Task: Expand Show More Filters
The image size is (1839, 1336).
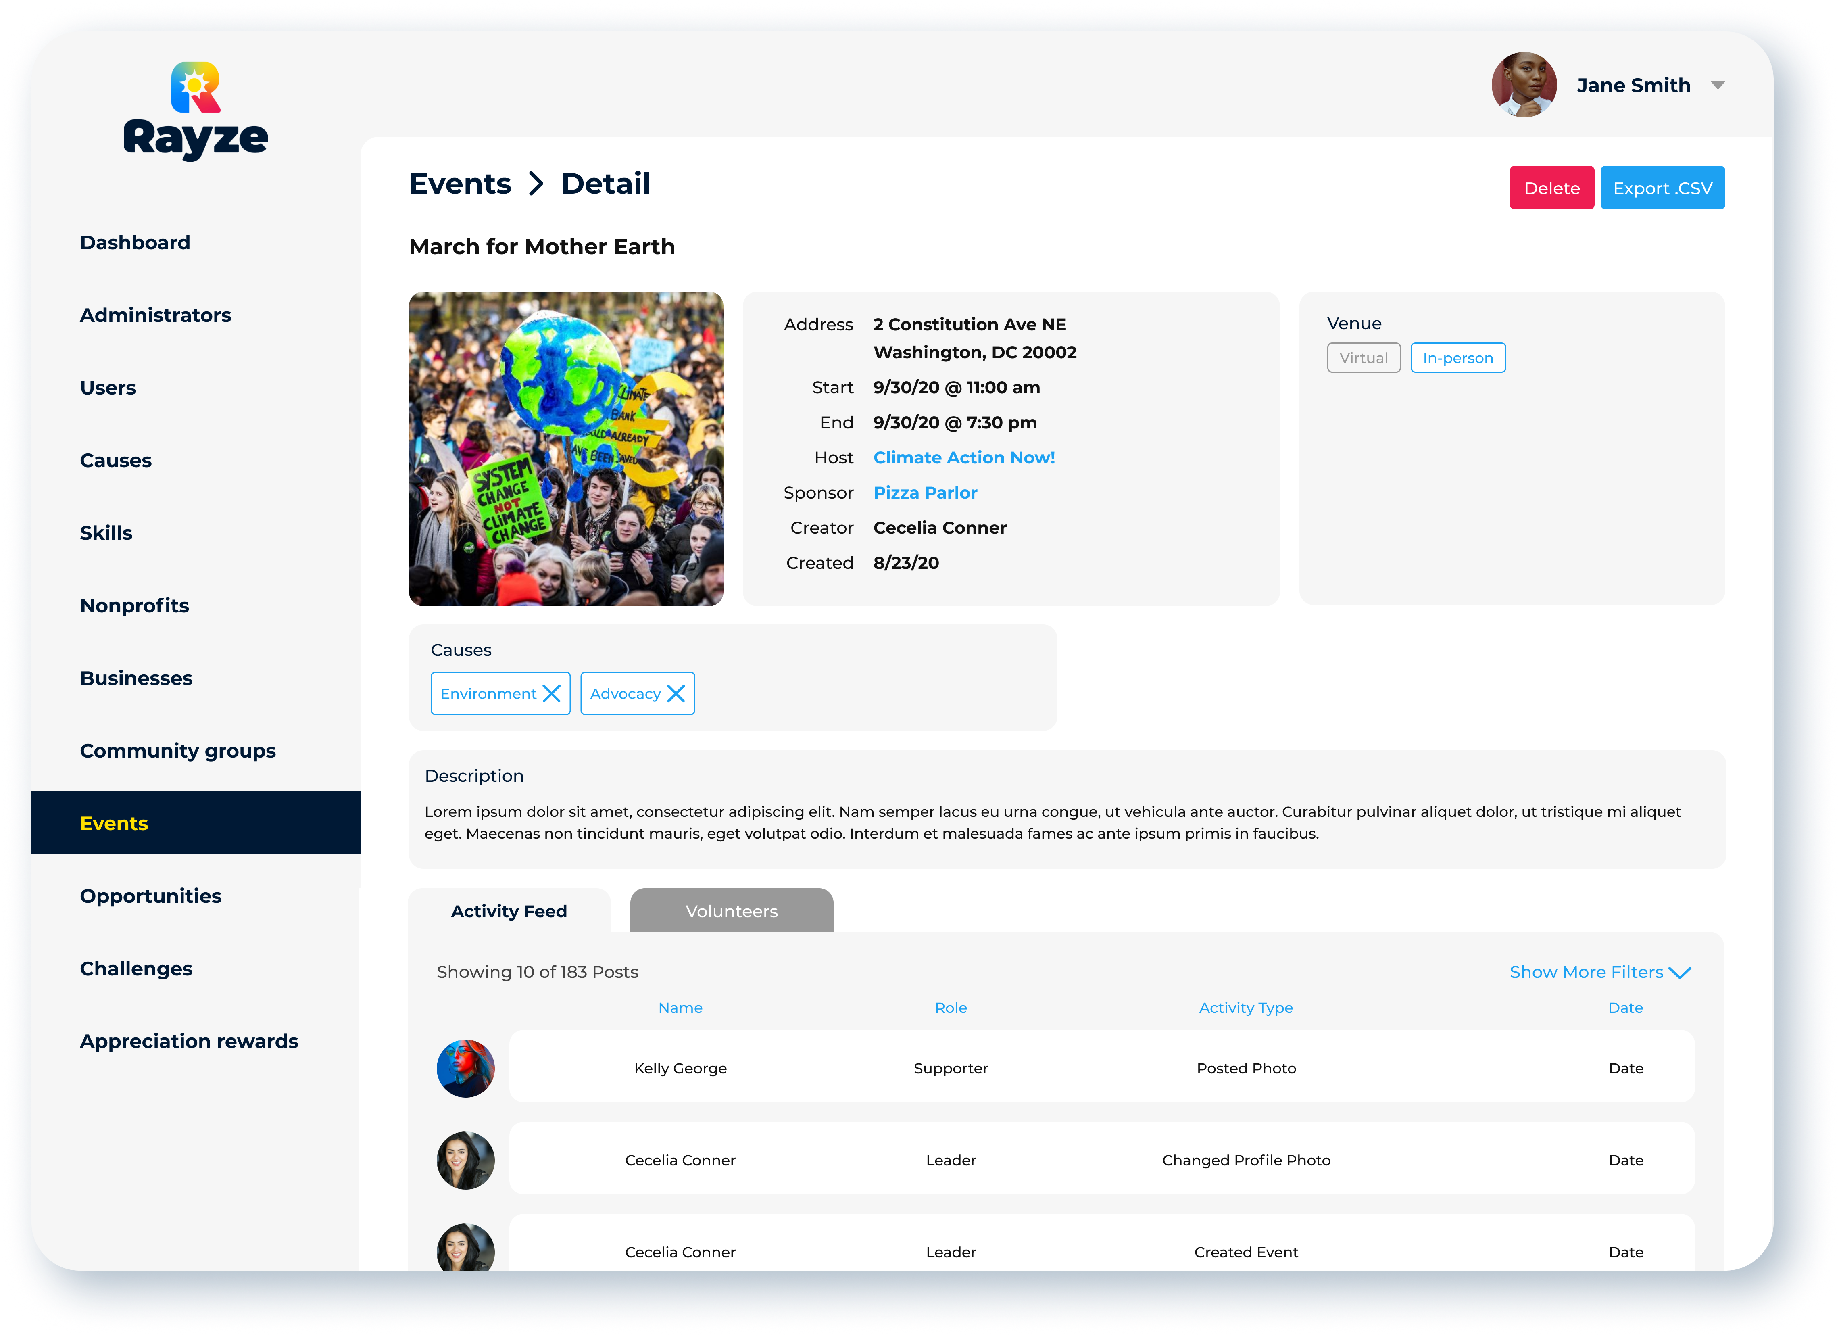Action: coord(1600,972)
